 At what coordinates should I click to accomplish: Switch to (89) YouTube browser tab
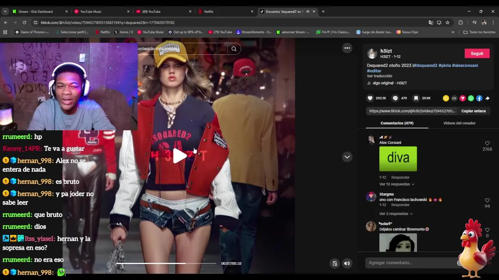pos(164,12)
